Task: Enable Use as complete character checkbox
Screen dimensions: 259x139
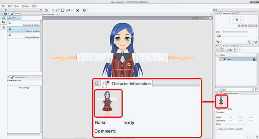Action: pyautogui.click(x=217, y=129)
